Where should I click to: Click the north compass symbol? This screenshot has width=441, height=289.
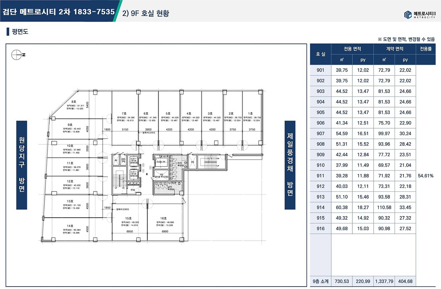point(18,55)
